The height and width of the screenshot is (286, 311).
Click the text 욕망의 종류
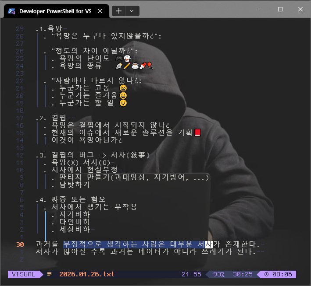81,66
